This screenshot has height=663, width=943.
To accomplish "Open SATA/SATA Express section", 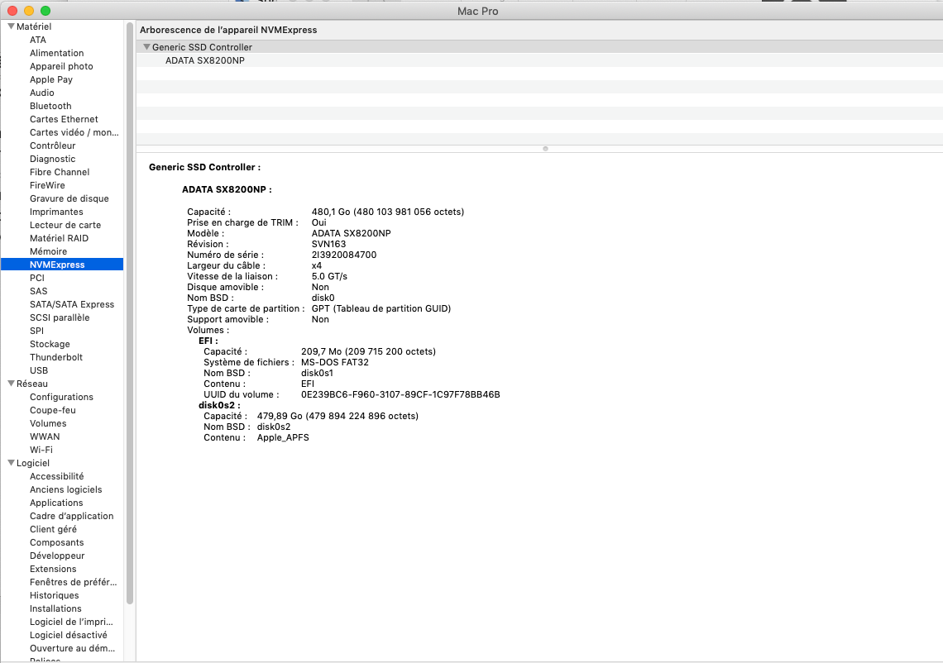I will click(x=72, y=304).
